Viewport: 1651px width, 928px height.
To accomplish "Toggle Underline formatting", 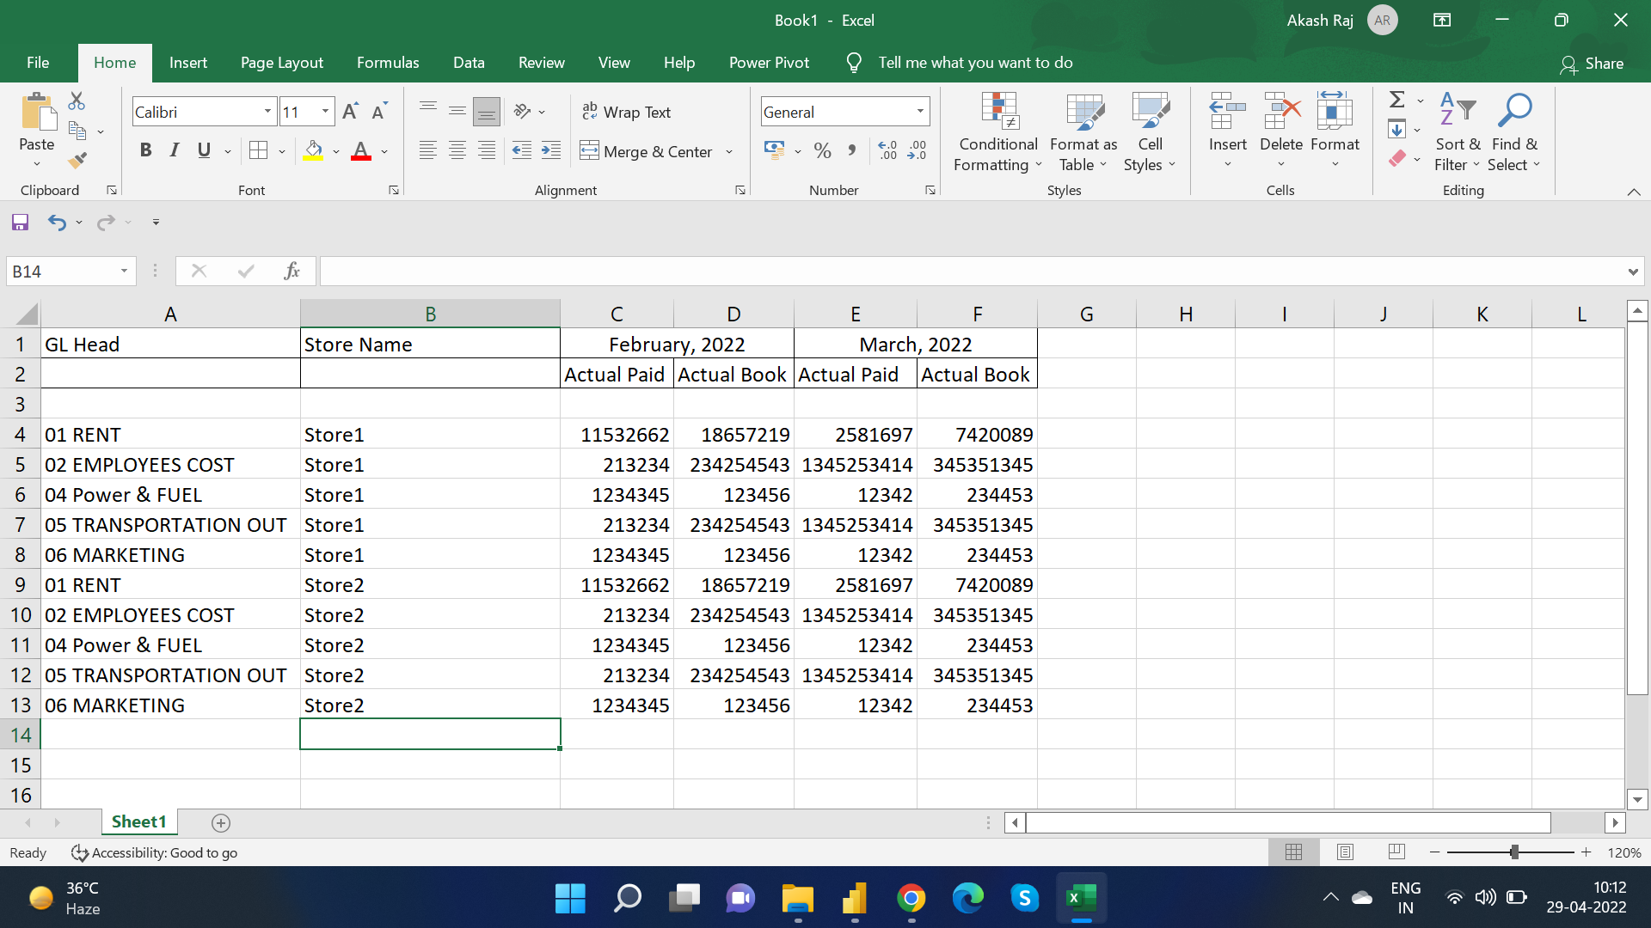I will (204, 151).
